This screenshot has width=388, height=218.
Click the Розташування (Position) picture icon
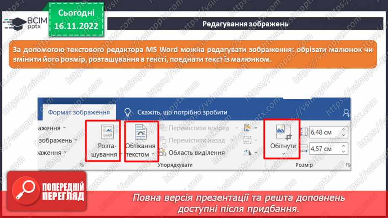107,132
